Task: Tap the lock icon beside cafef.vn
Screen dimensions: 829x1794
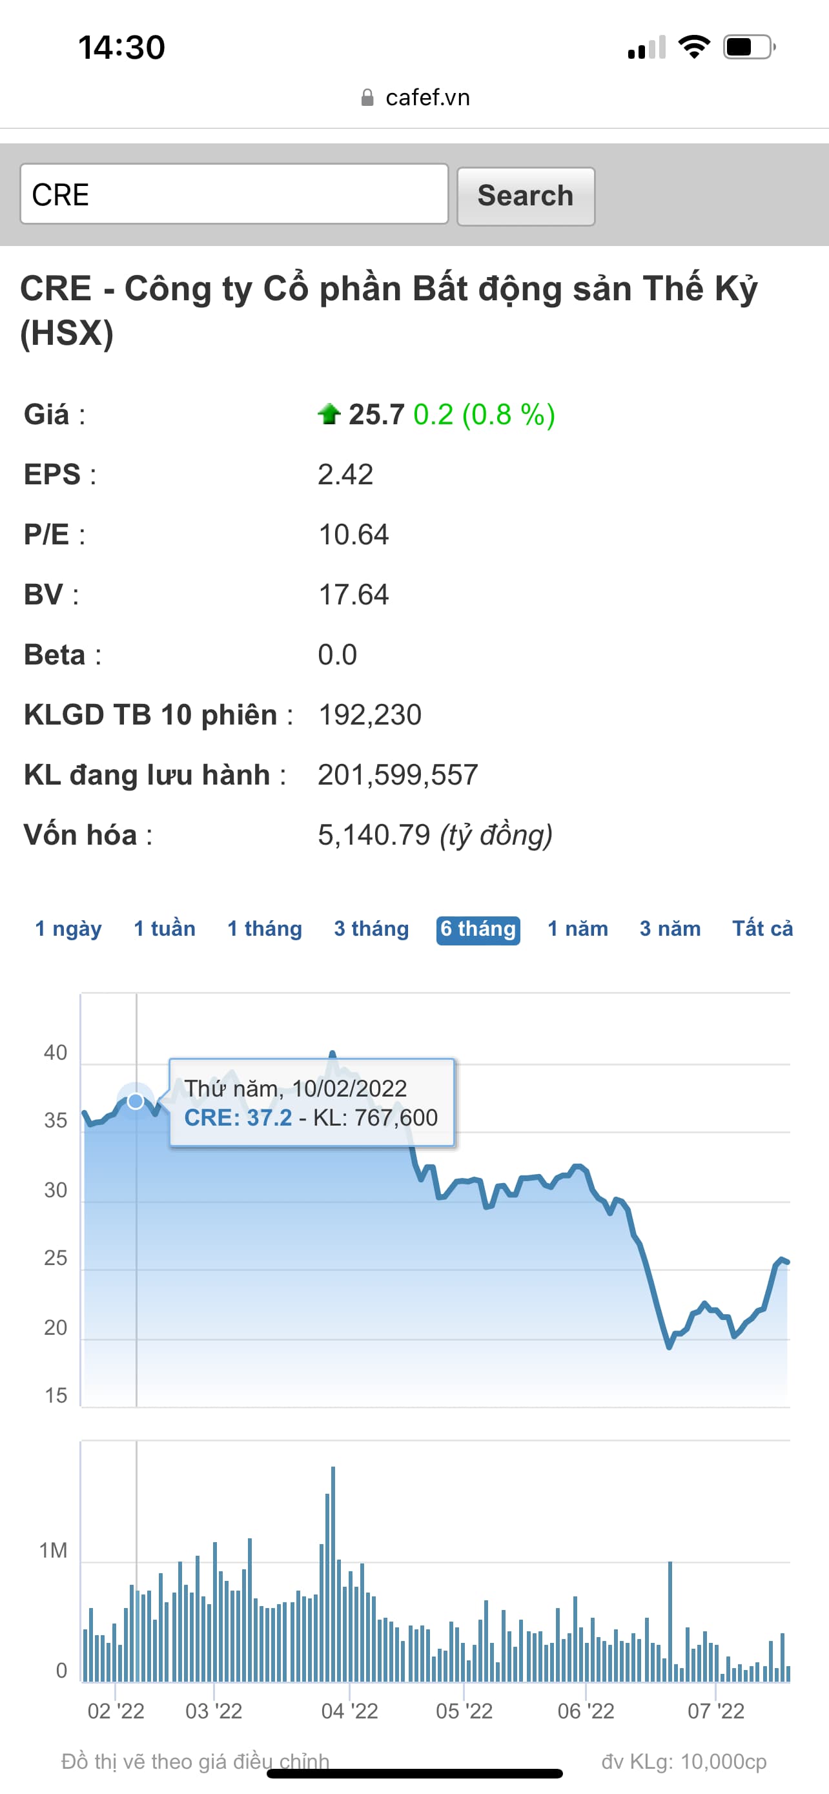Action: click(367, 98)
